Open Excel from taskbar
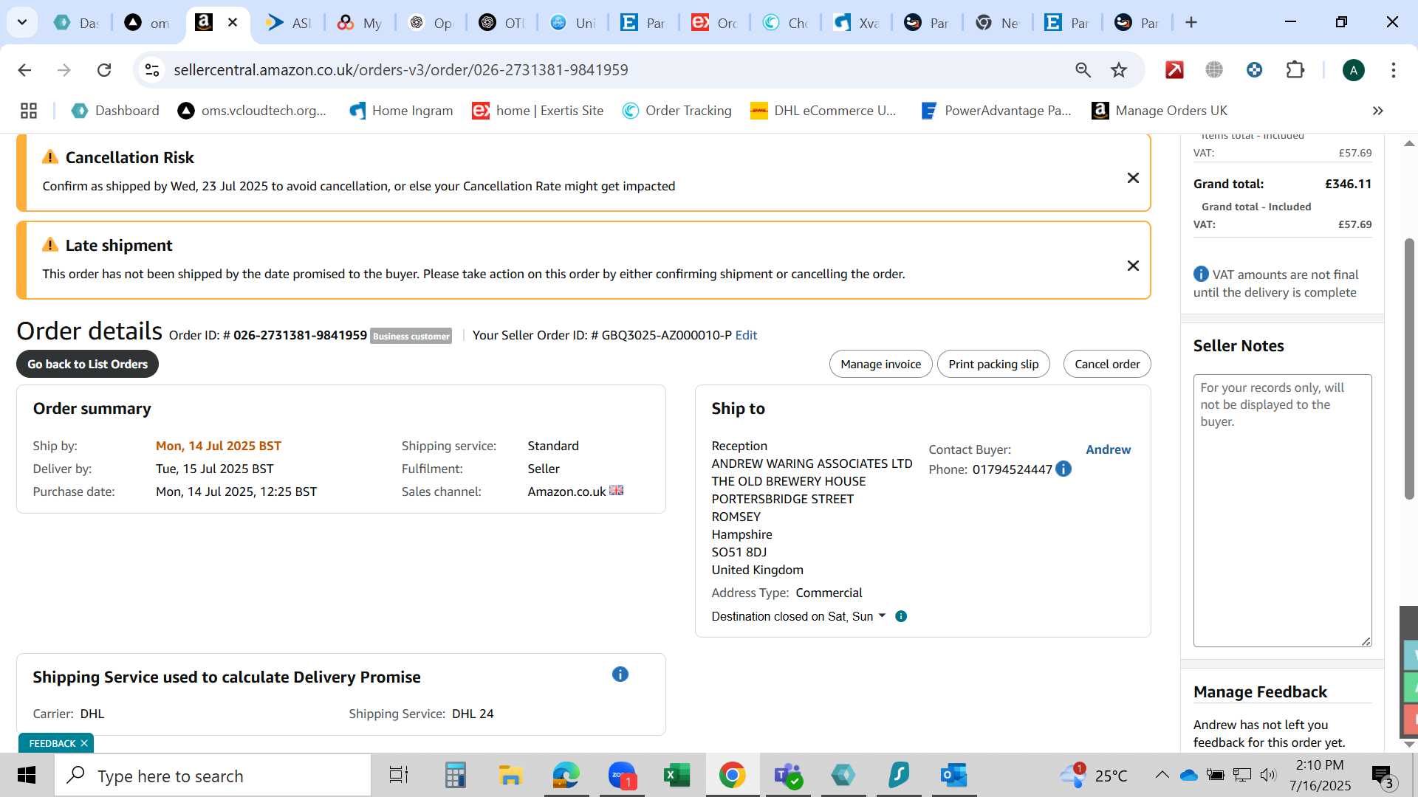The width and height of the screenshot is (1418, 797). click(677, 776)
